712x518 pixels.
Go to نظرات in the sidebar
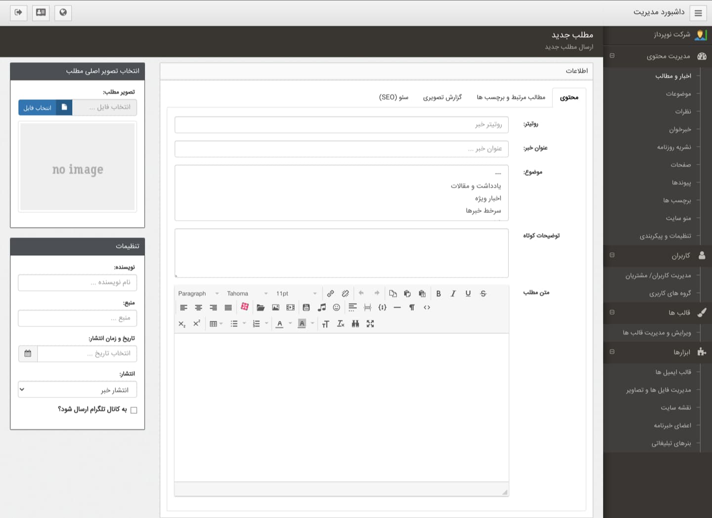click(683, 112)
